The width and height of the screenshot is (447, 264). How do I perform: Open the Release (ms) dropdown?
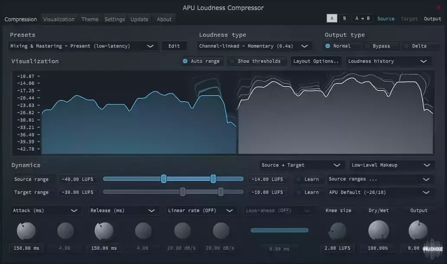pos(124,210)
